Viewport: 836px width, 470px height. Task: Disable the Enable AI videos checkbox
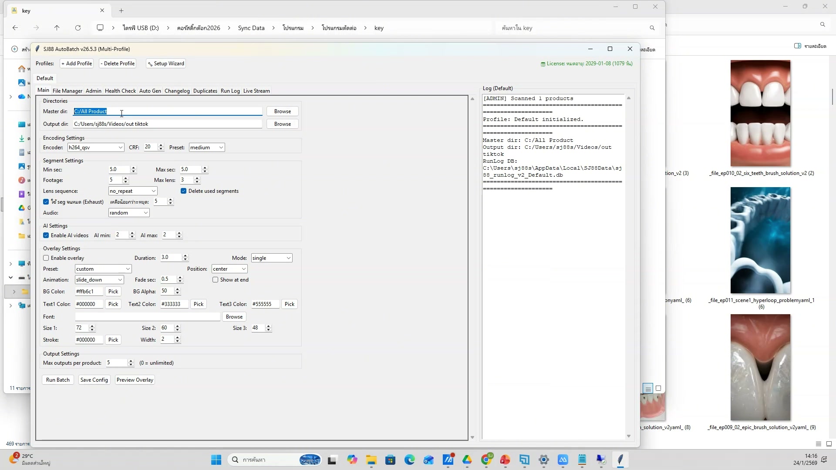pos(46,235)
